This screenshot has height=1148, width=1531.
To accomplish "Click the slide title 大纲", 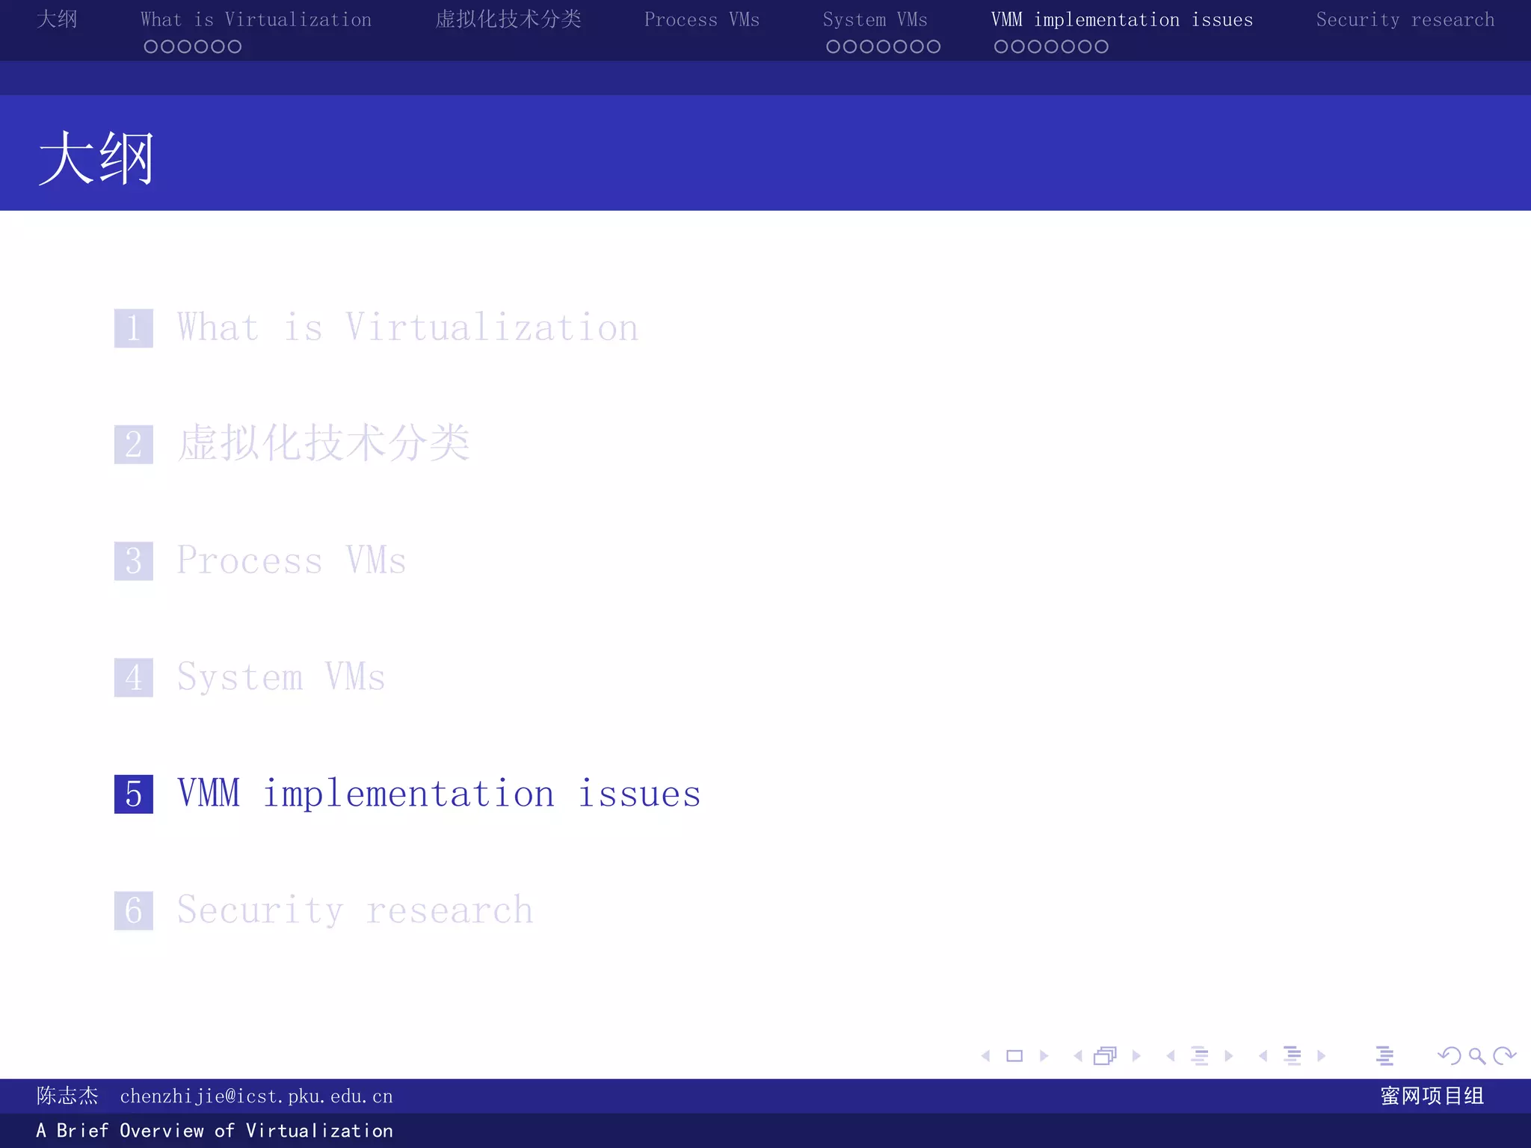I will click(96, 158).
